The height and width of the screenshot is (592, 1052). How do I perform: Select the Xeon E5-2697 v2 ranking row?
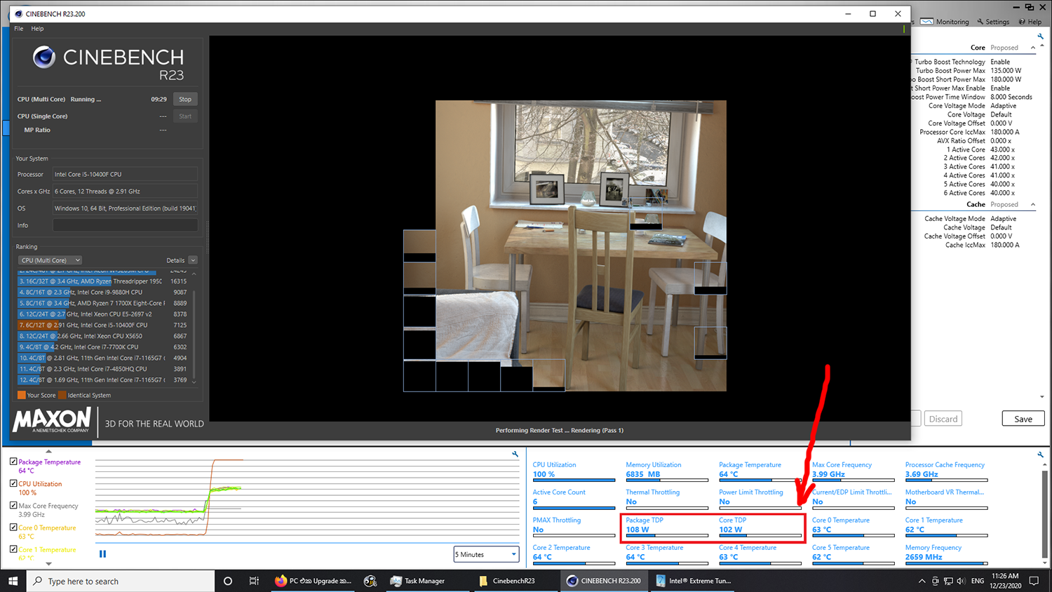[102, 314]
